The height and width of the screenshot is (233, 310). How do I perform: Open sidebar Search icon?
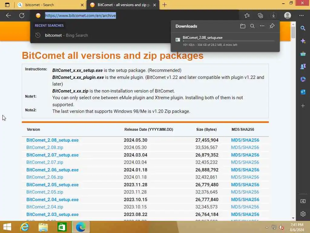point(303,28)
